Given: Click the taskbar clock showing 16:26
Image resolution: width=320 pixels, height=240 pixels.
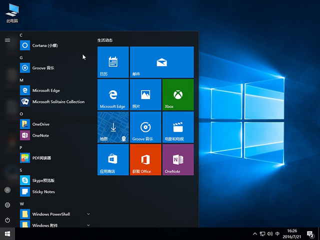Looking at the screenshot, I should click(292, 233).
